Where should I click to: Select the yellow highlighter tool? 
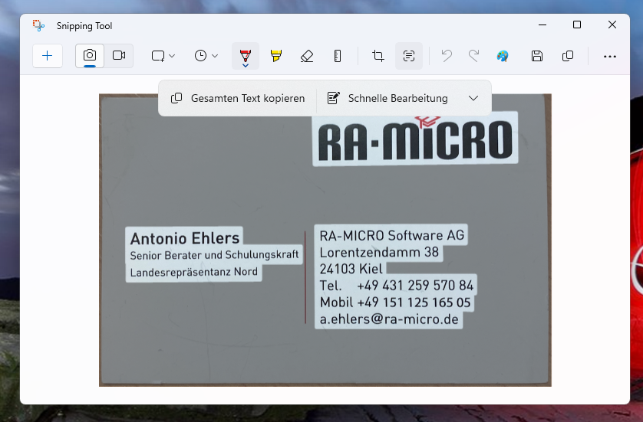276,56
